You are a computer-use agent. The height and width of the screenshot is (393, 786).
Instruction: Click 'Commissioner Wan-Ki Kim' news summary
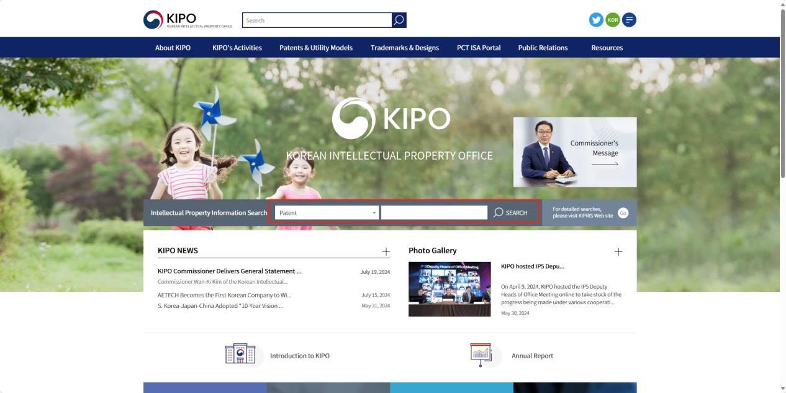(222, 282)
